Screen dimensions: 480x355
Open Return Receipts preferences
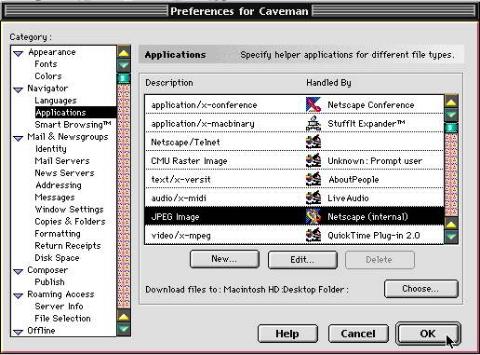click(68, 246)
